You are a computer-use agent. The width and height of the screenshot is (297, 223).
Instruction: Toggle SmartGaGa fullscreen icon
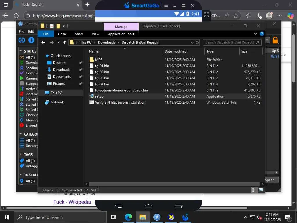pos(207,15)
